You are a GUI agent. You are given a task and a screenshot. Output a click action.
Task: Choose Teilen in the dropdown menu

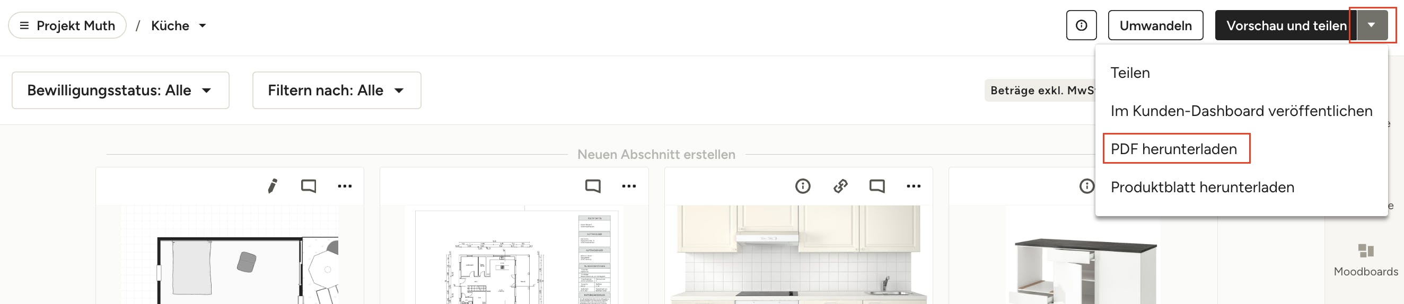click(1130, 73)
